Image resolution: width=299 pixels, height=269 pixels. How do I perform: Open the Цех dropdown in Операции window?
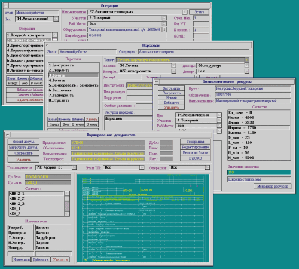pyautogui.click(x=56, y=19)
